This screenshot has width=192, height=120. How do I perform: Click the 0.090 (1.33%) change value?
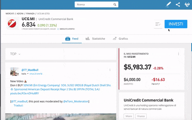click(47, 25)
